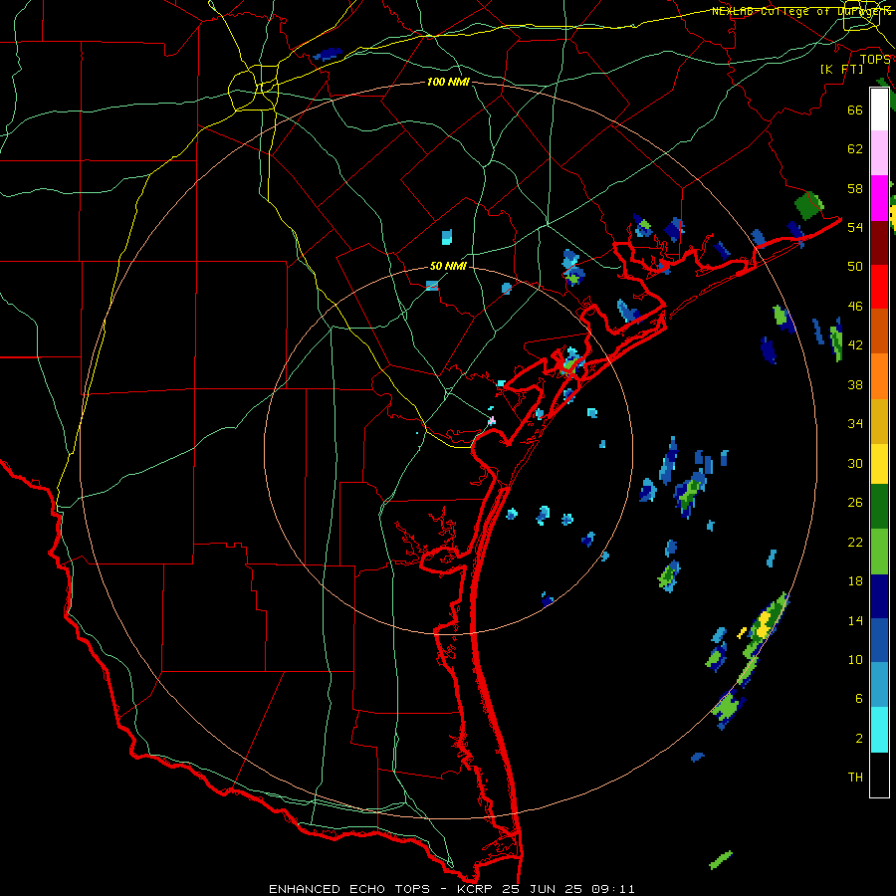The image size is (896, 896).
Task: Click the bright yellow legend swatch
Action: point(879,464)
